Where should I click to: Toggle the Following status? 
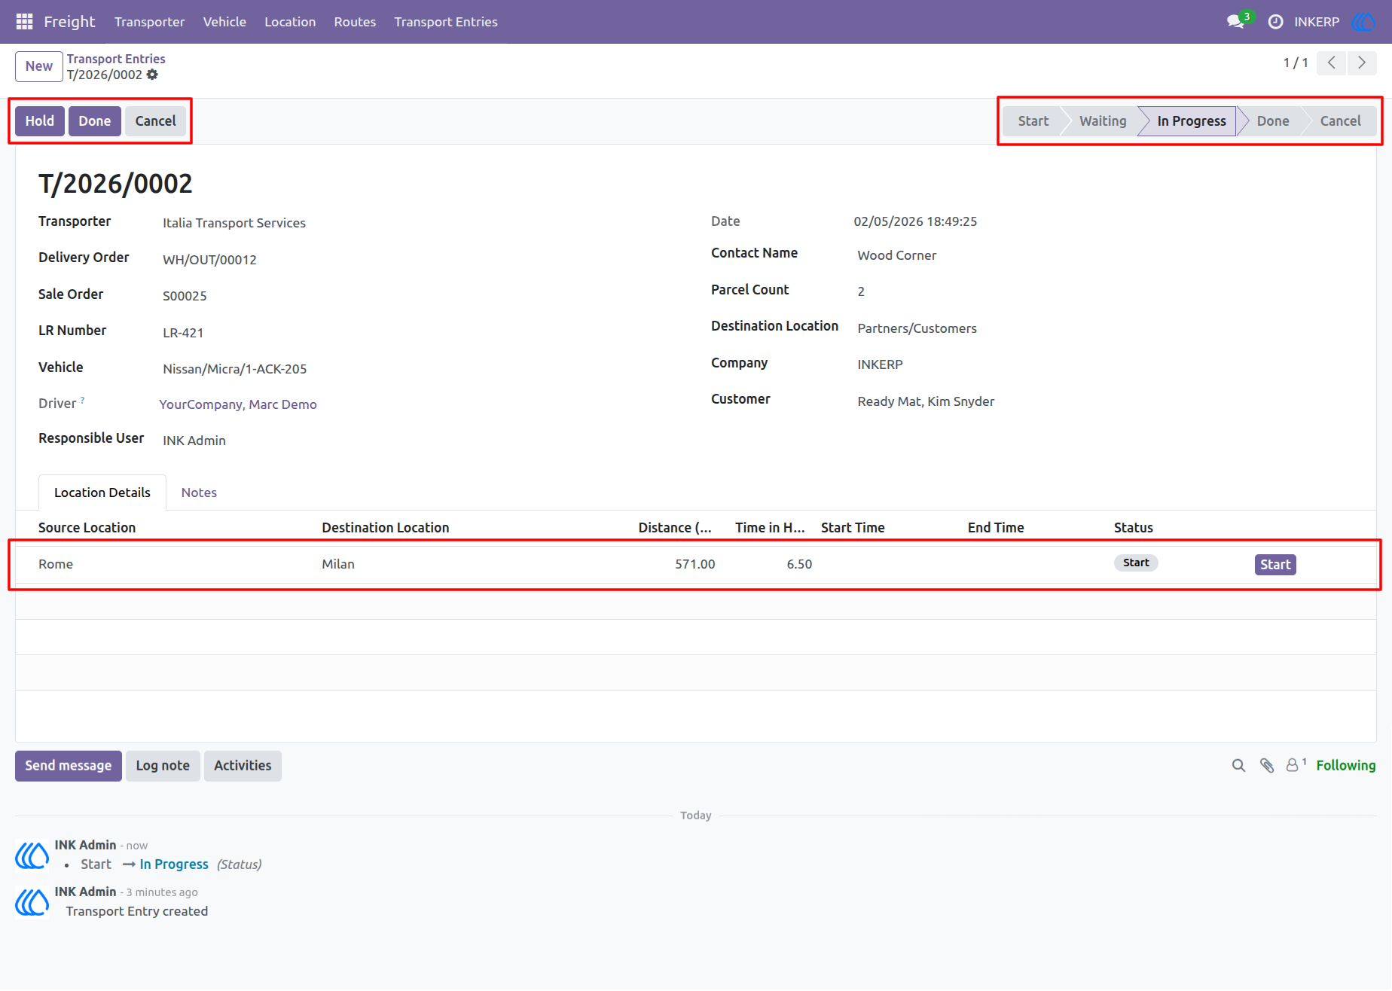pyautogui.click(x=1346, y=766)
